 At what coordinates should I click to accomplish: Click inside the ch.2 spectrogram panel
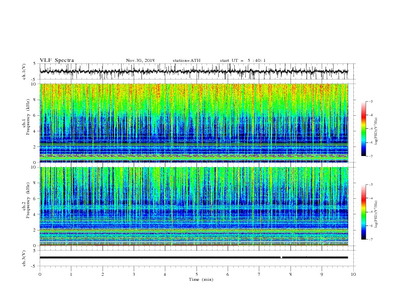(194, 206)
